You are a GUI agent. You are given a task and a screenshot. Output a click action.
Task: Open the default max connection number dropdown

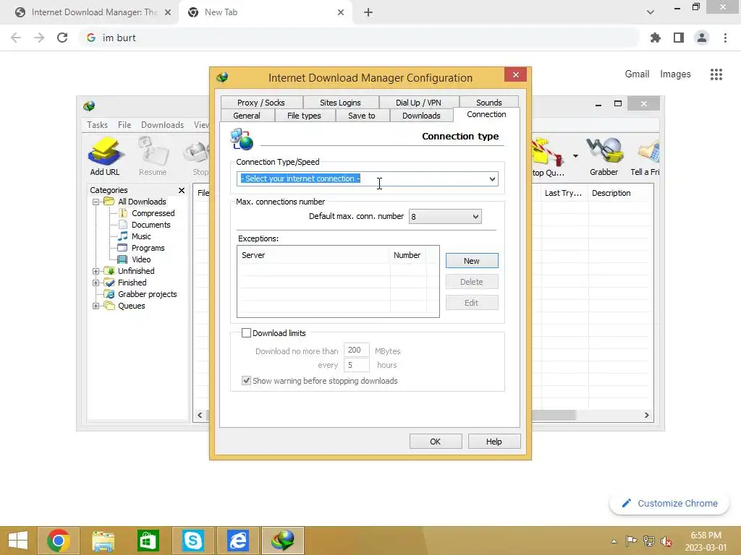(475, 217)
